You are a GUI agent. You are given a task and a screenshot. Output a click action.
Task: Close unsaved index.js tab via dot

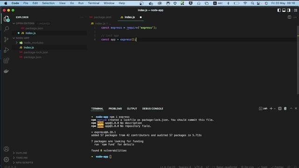[x=141, y=17]
